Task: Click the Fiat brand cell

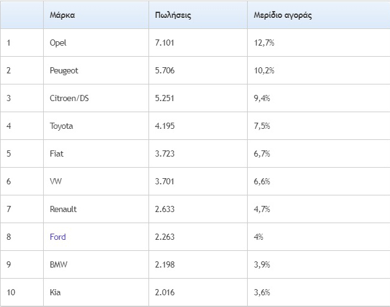Action: tap(57, 153)
